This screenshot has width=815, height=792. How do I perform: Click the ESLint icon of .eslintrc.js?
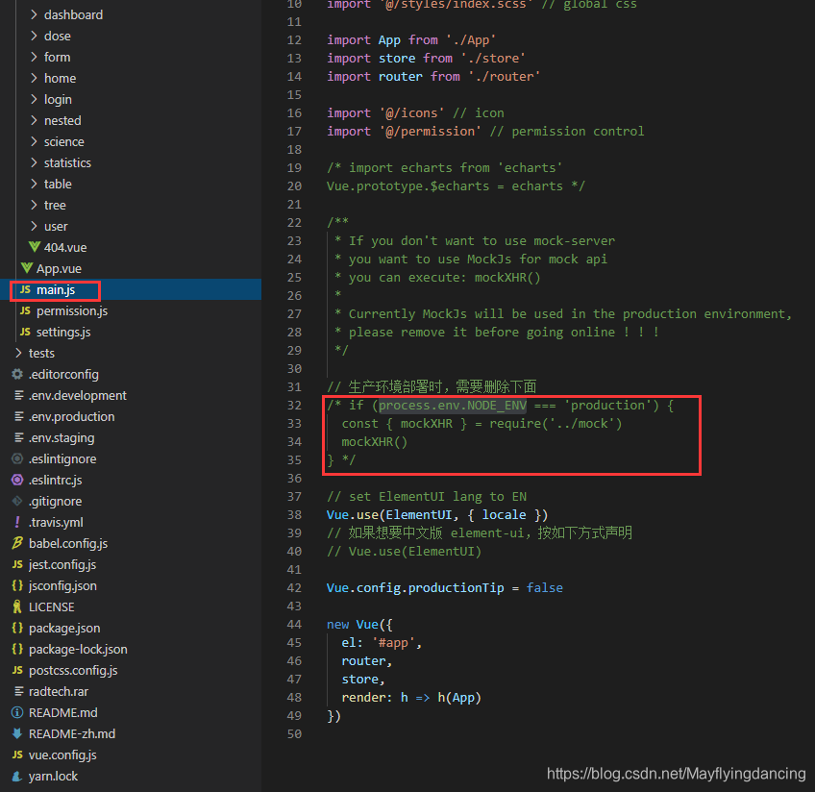click(x=17, y=480)
